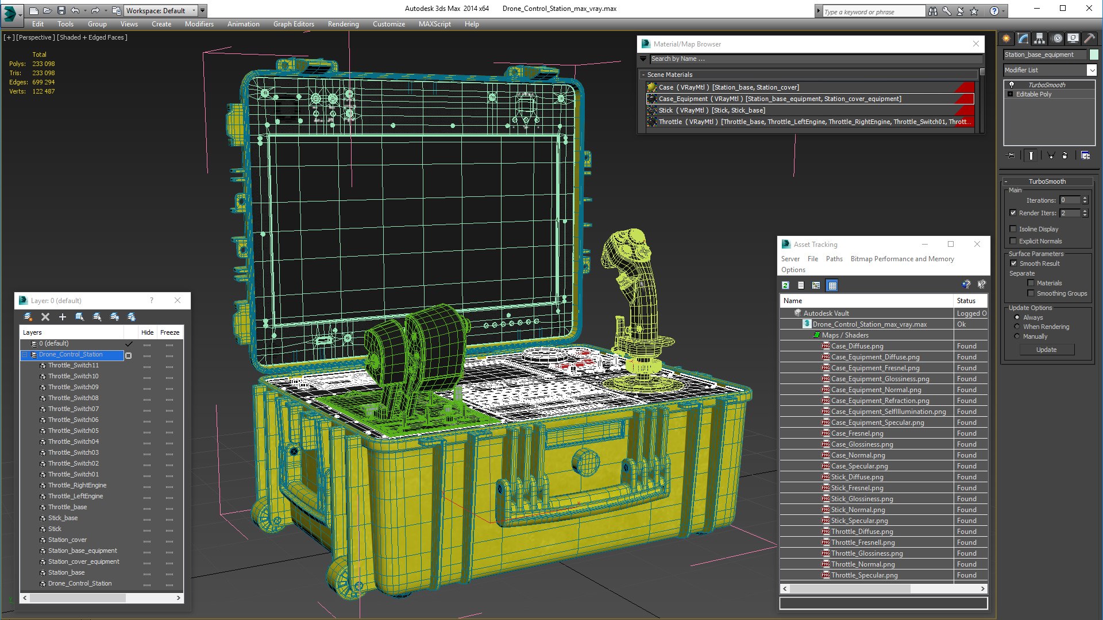1103x620 pixels.
Task: Select Throttle_LeftEngine in layer list
Action: (x=75, y=496)
